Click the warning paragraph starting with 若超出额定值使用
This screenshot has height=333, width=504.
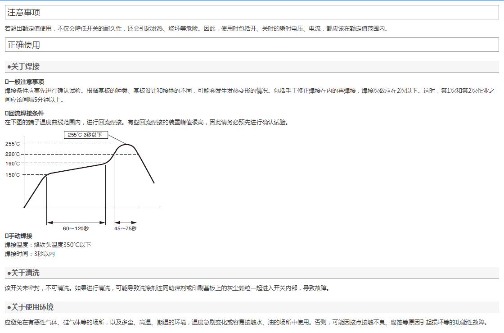coord(197,29)
